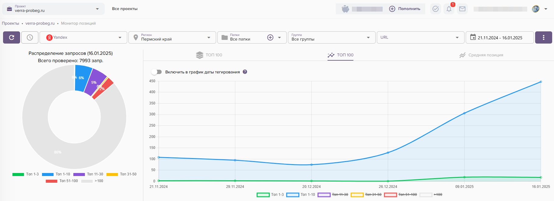Click the Пополнить balance button

(x=405, y=9)
